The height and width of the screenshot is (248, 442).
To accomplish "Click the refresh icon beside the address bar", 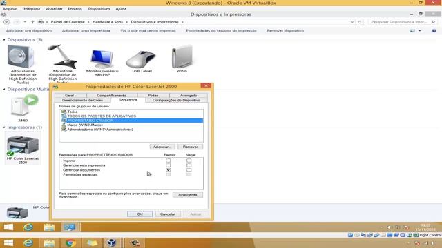I will [359, 22].
